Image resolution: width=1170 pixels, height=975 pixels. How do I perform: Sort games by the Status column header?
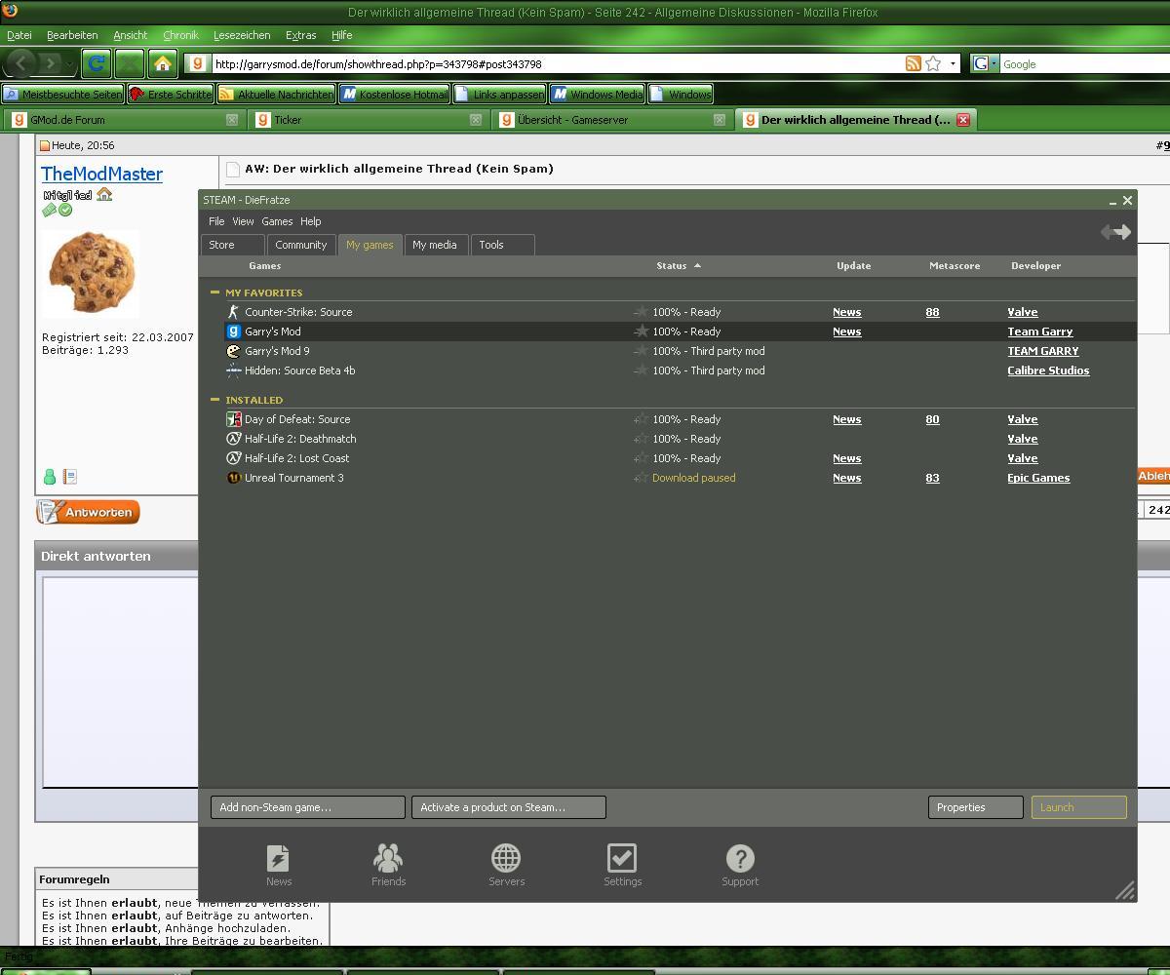click(x=672, y=265)
